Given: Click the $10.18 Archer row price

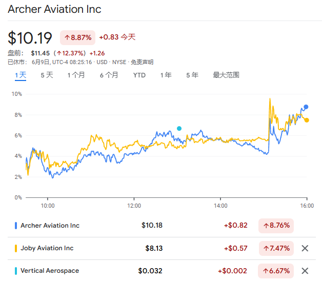Looking at the screenshot, I should pos(152,226).
